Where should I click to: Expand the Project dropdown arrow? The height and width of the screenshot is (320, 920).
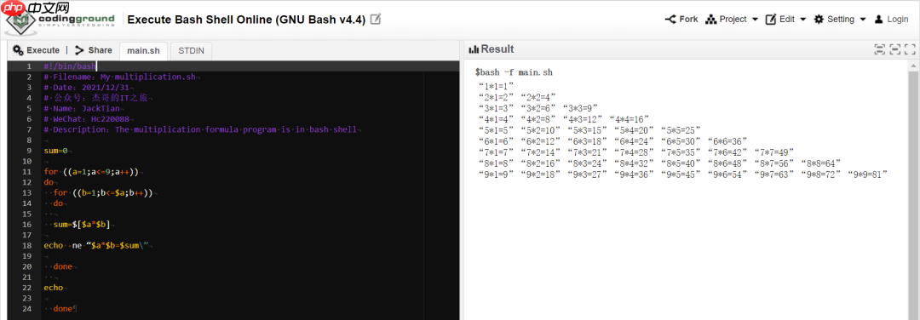pyautogui.click(x=755, y=20)
